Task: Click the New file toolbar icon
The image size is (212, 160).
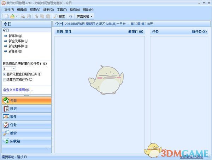Action: 7,17
